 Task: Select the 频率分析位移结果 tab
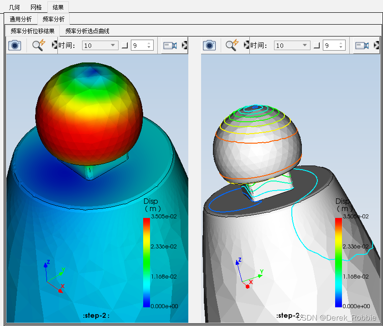coord(32,31)
